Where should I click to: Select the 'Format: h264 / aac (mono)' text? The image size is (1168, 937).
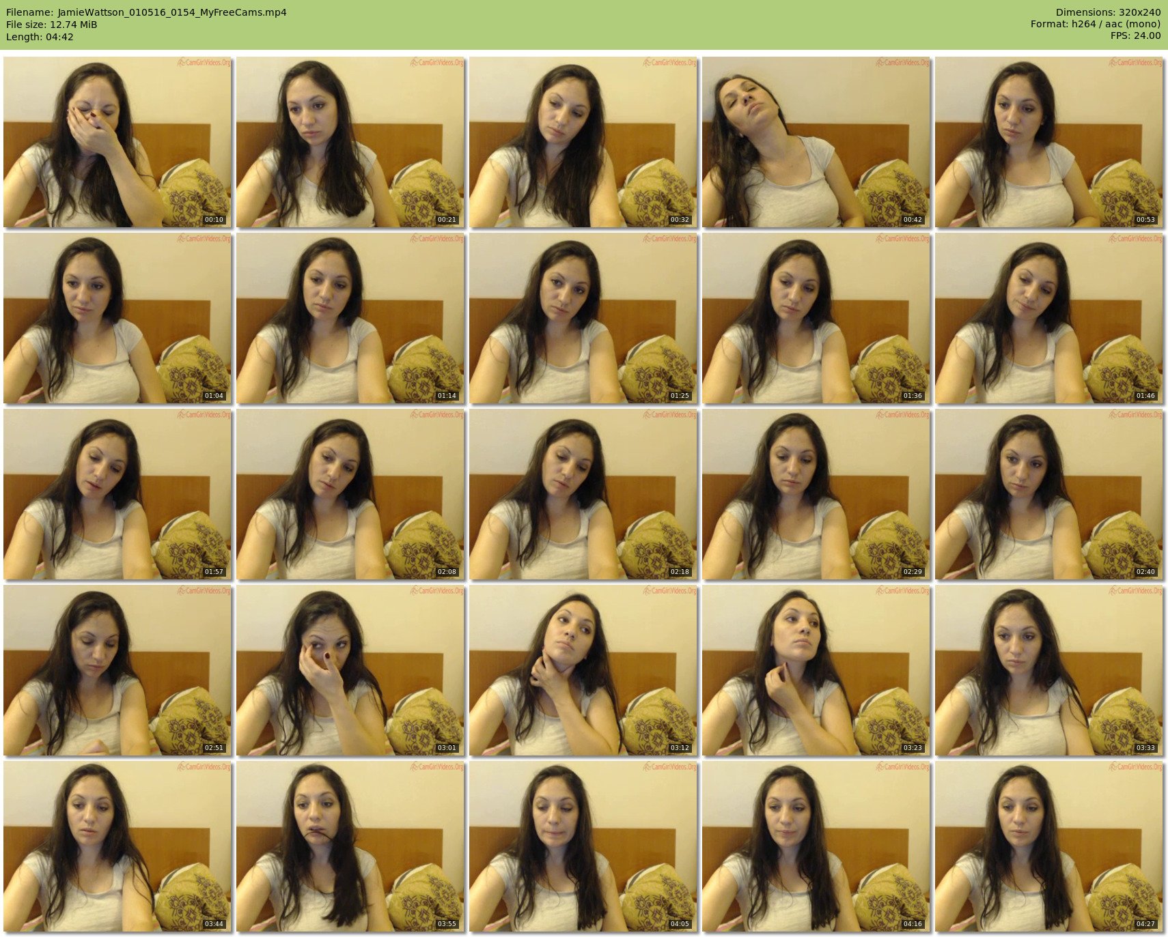pyautogui.click(x=1096, y=25)
